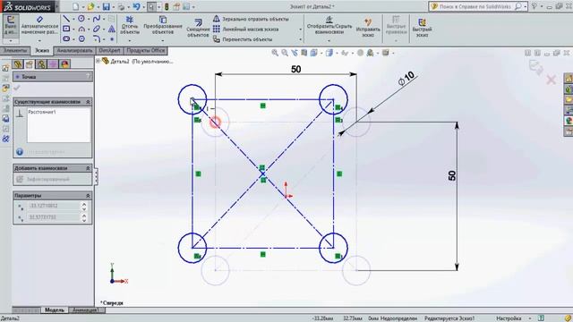Open ConfigurationManager panel tab
This screenshot has width=573, height=322.
pos(41,64)
